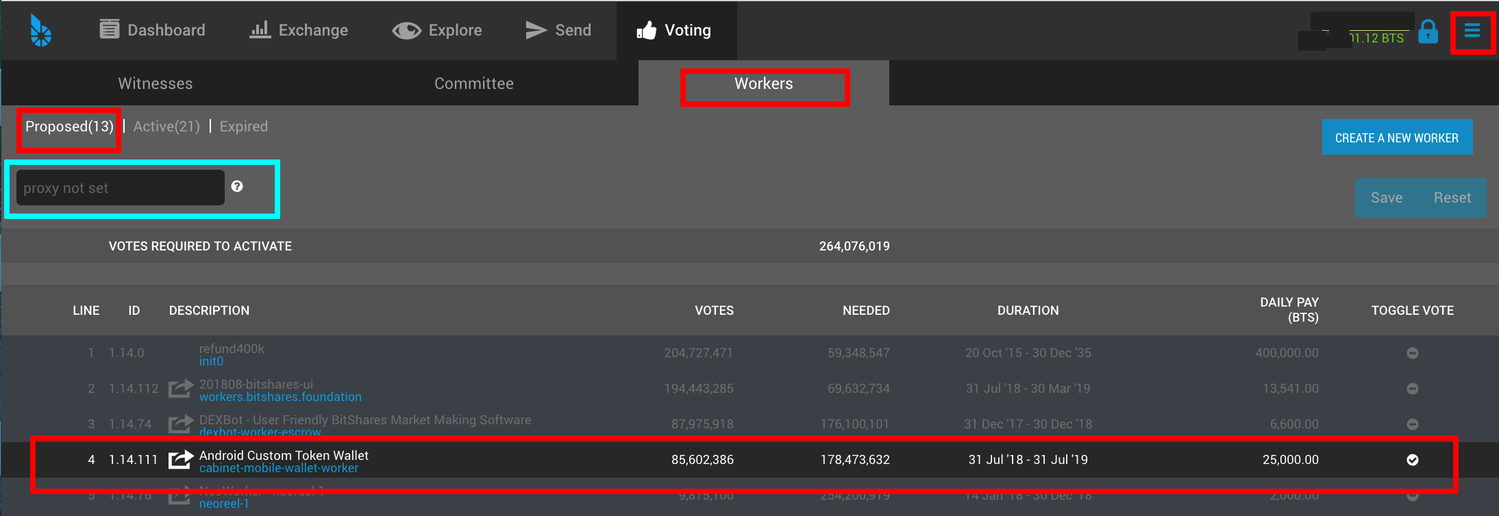Show the Active(21) workers list
The height and width of the screenshot is (516, 1499).
coord(166,127)
